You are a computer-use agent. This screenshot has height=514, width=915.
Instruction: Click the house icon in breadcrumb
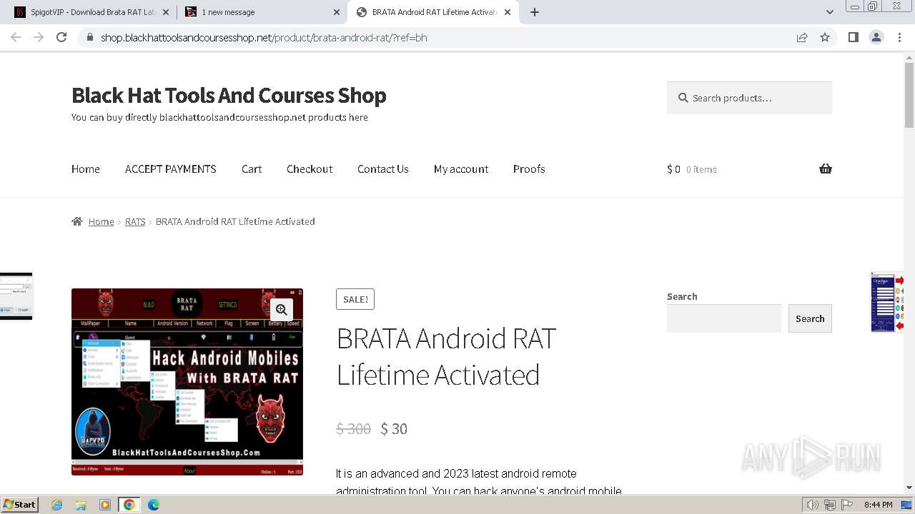tap(77, 221)
